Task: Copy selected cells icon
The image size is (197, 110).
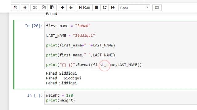Action: [43, 8]
